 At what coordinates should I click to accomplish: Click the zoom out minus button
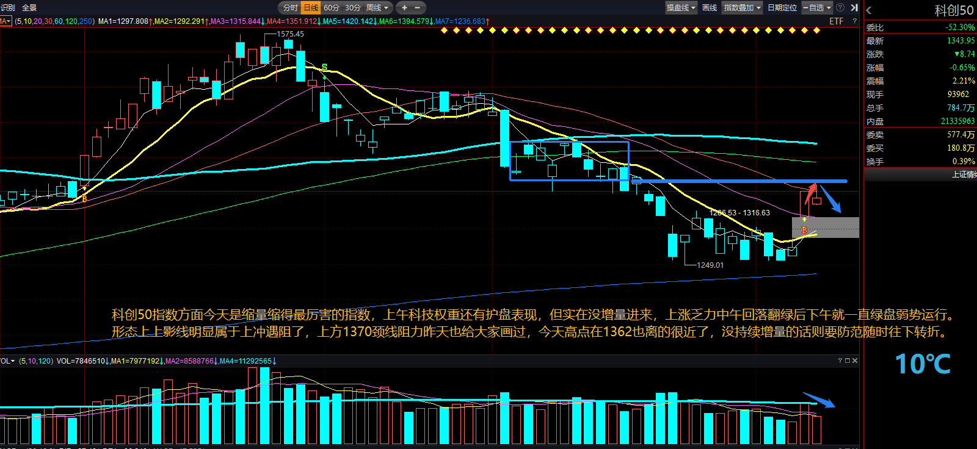click(418, 8)
